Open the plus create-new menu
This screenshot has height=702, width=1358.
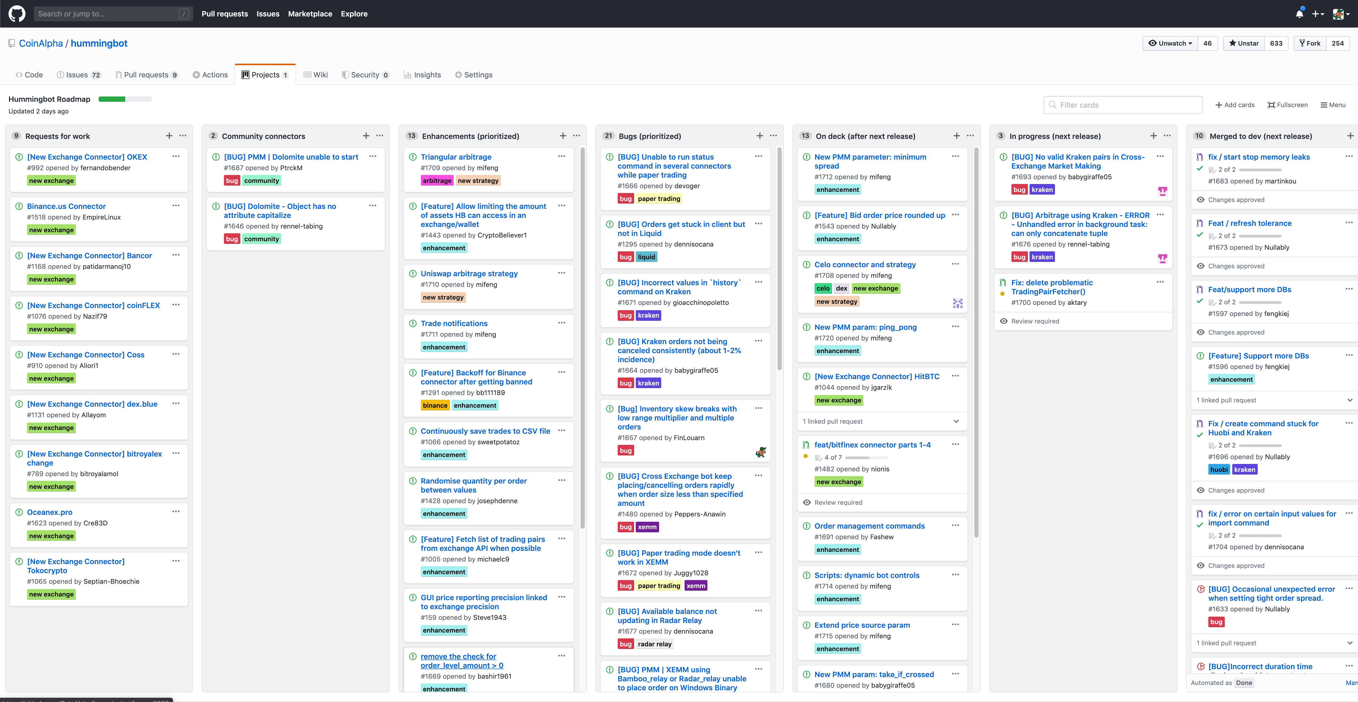tap(1318, 14)
